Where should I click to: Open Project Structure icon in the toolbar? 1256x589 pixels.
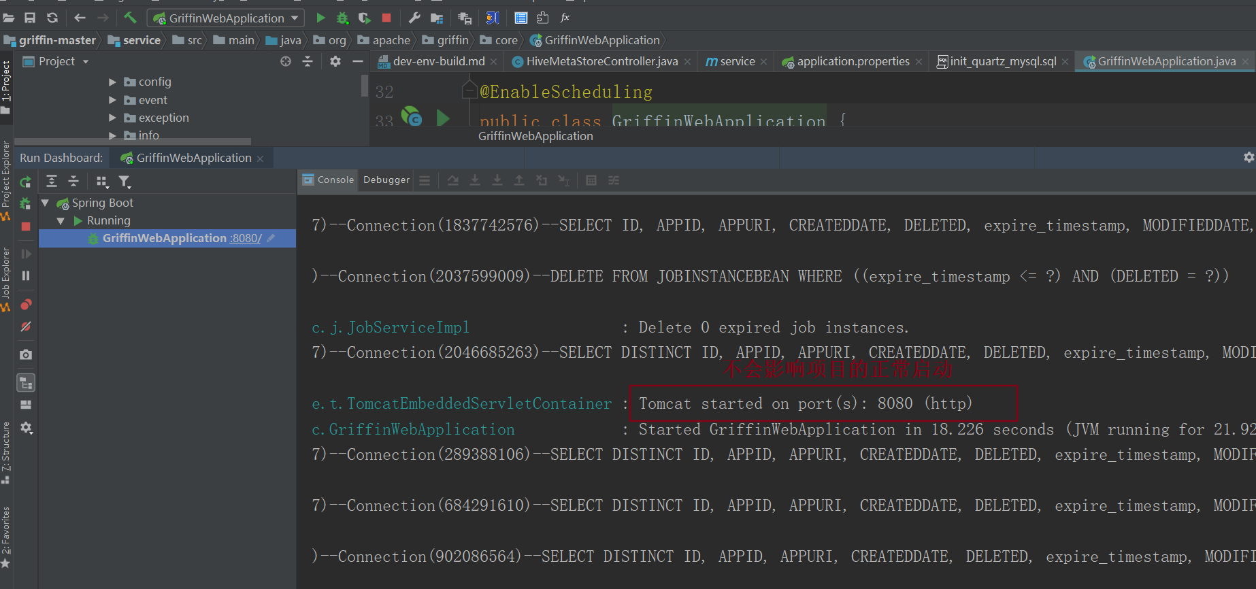437,18
